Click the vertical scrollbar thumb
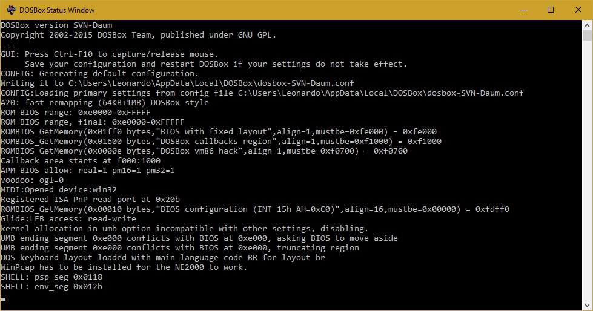The height and width of the screenshot is (311, 593). coord(587,36)
